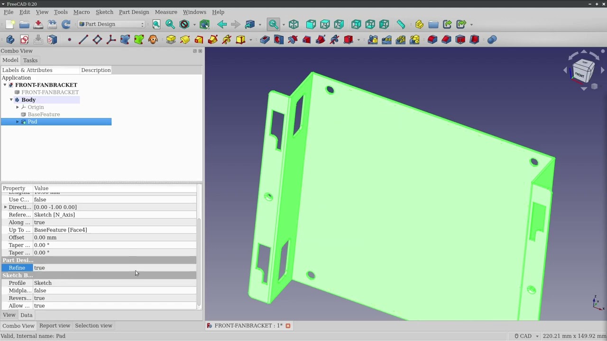Click the Mirrored transform tool

(x=373, y=40)
